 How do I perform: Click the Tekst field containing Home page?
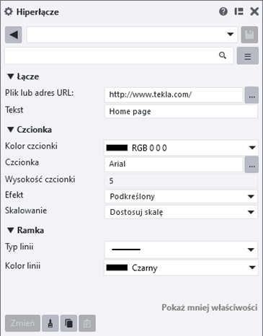coord(181,111)
